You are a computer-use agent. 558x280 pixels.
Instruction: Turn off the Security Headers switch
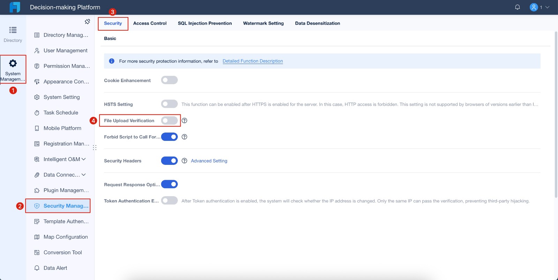point(169,161)
